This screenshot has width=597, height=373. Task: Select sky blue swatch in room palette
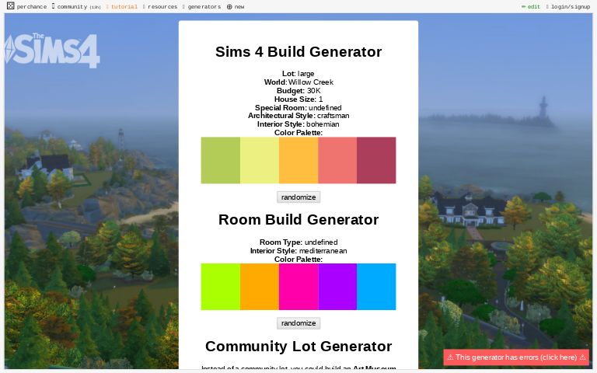click(x=376, y=287)
